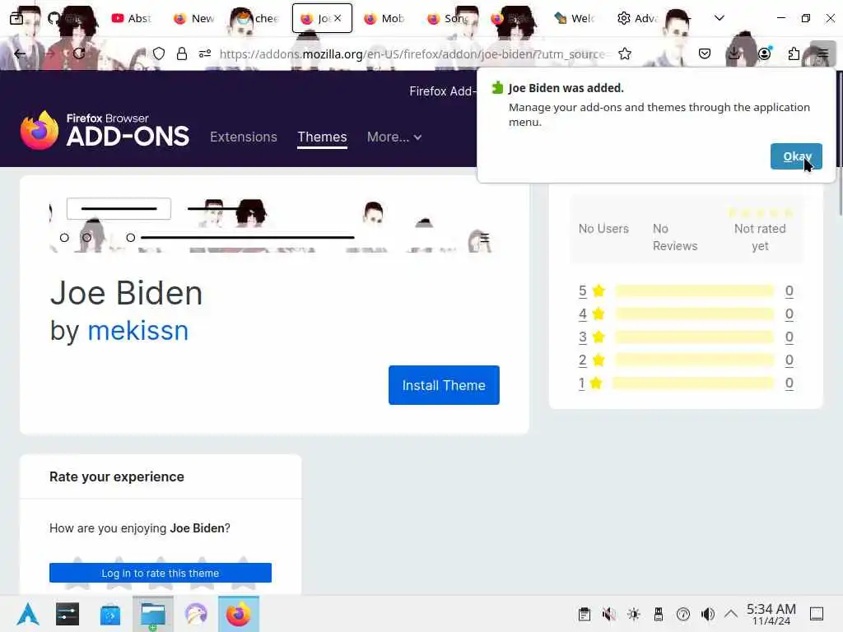Switch to the 'Son' tab

(448, 18)
